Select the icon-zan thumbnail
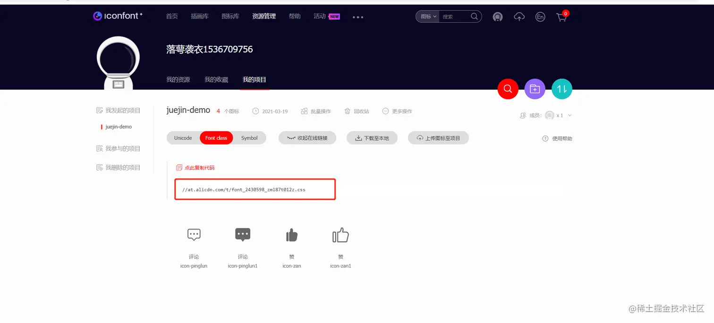The height and width of the screenshot is (323, 714). [x=291, y=235]
